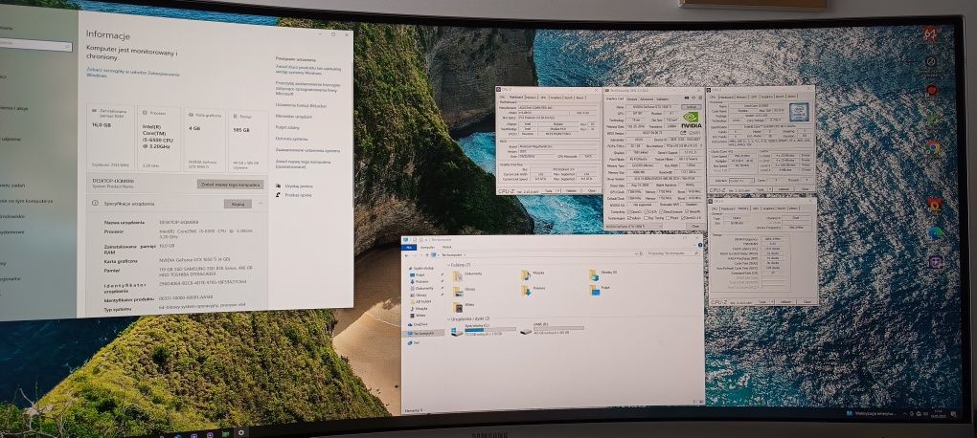Click the Explorer up-one-level arrow
The width and height of the screenshot is (977, 438).
[x=427, y=255]
